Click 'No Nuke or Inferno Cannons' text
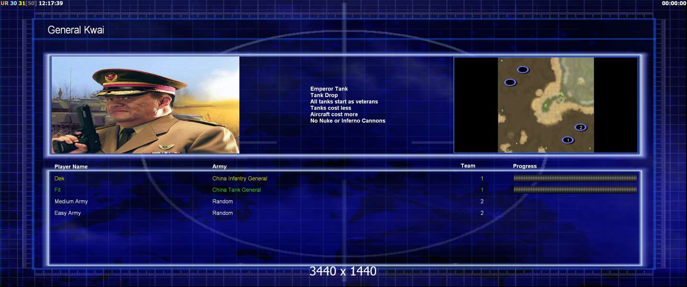 click(348, 121)
